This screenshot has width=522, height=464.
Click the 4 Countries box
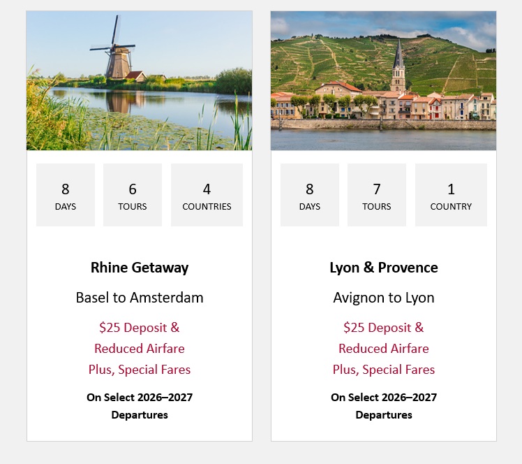click(x=207, y=195)
